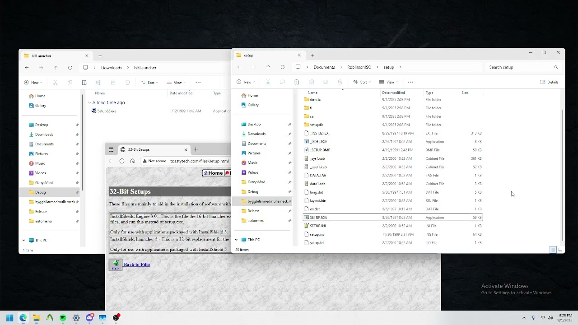578x325 pixels.
Task: Add a new tab in setup window
Action: coord(312,55)
